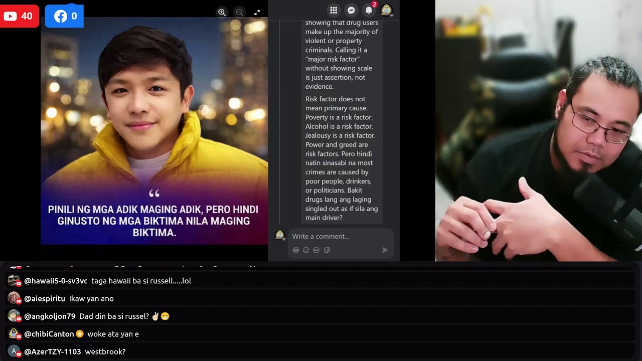
Task: Click username @chibiCanton in chat
Action: 49,334
